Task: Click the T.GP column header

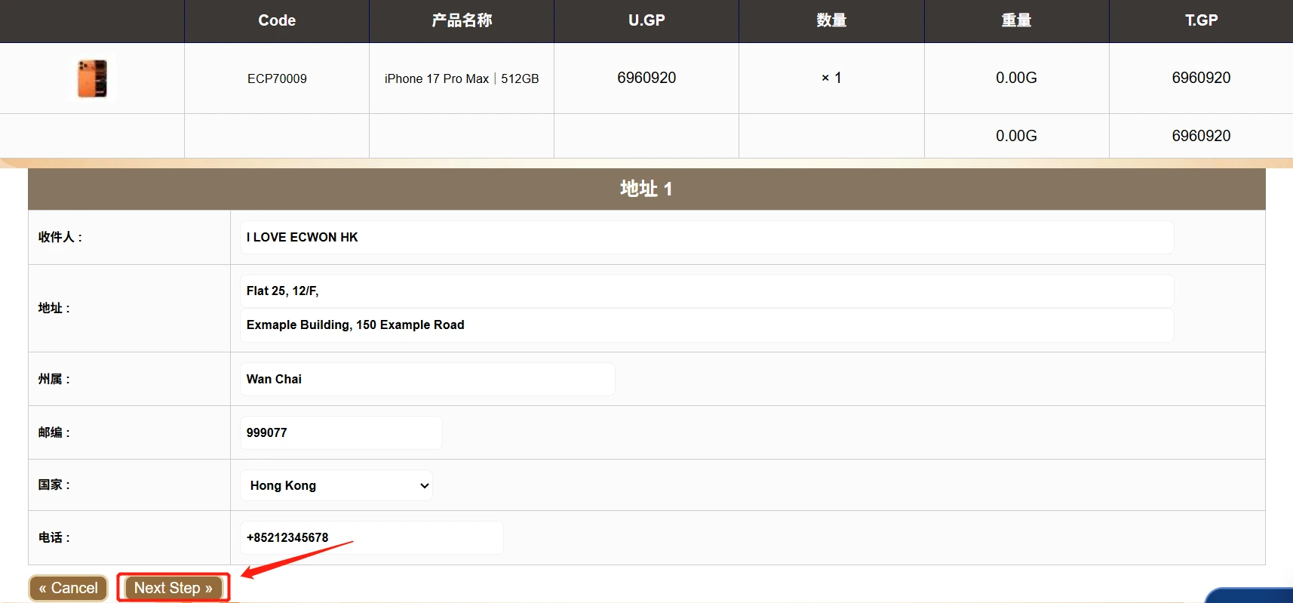Action: click(1201, 20)
